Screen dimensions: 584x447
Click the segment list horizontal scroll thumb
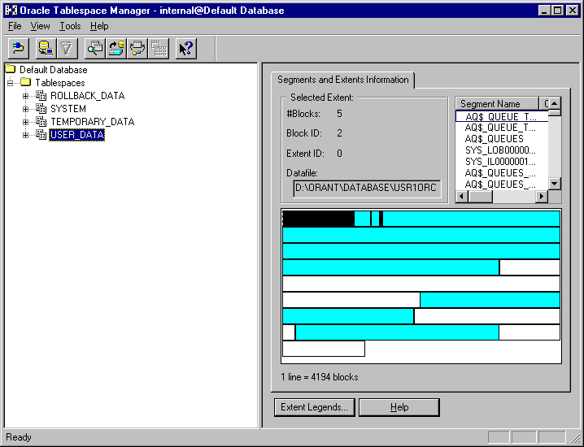click(x=481, y=196)
